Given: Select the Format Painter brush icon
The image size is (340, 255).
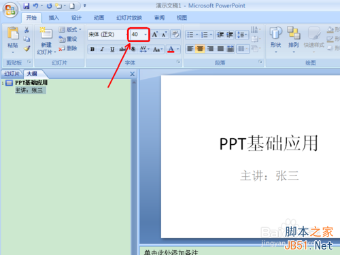Looking at the screenshot, I should coord(27,48).
